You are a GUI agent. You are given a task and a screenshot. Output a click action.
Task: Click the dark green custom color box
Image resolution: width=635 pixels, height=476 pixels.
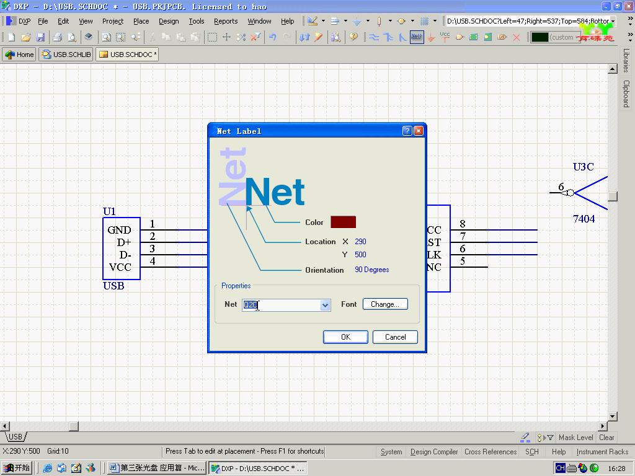point(540,37)
